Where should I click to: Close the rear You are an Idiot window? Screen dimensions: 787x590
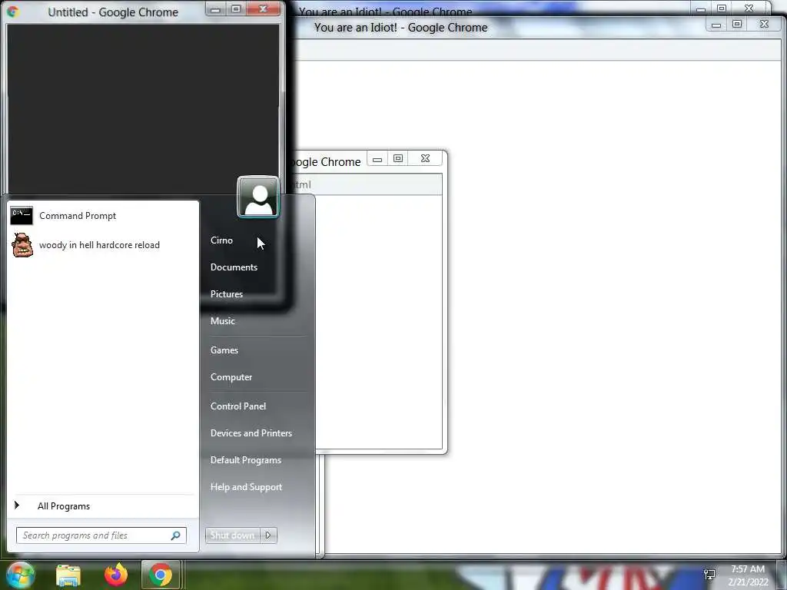click(x=749, y=8)
